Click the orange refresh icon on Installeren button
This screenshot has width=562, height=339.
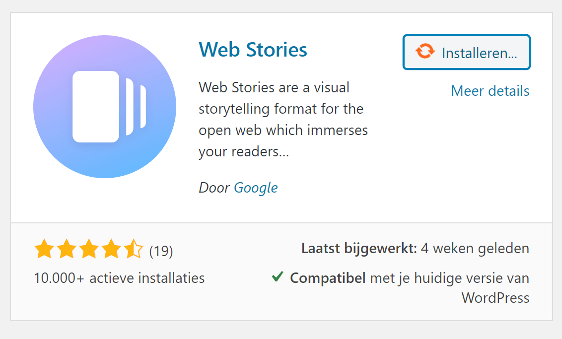point(425,52)
